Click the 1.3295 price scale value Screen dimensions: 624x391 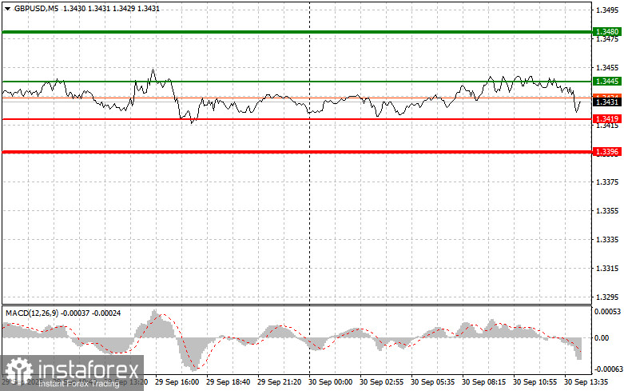(x=607, y=297)
